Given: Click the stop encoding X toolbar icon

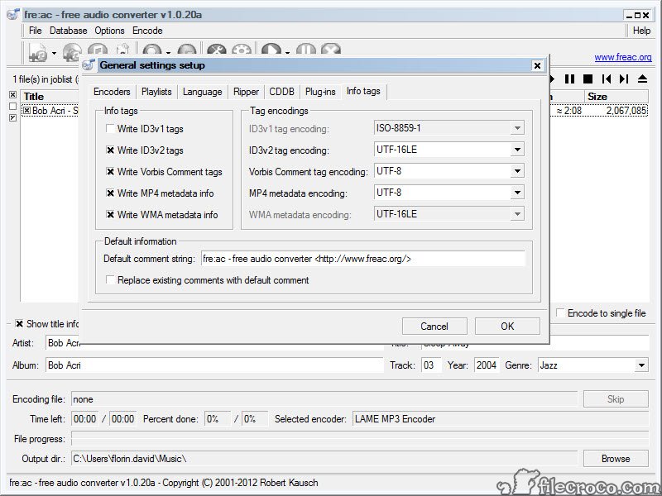Looking at the screenshot, I should [x=331, y=50].
